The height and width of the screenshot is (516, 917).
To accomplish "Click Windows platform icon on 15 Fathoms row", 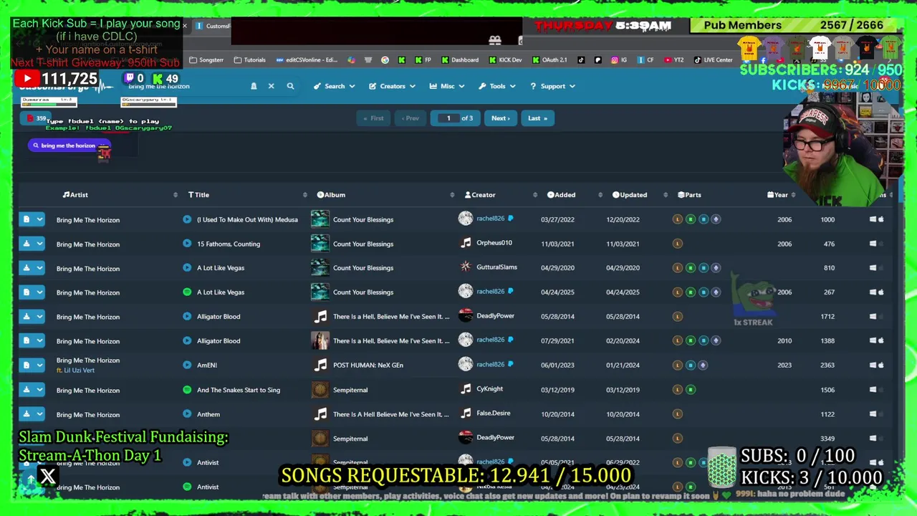I will point(873,244).
